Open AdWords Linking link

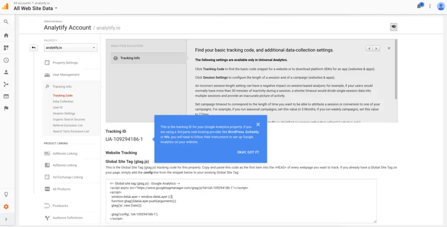tap(65, 154)
